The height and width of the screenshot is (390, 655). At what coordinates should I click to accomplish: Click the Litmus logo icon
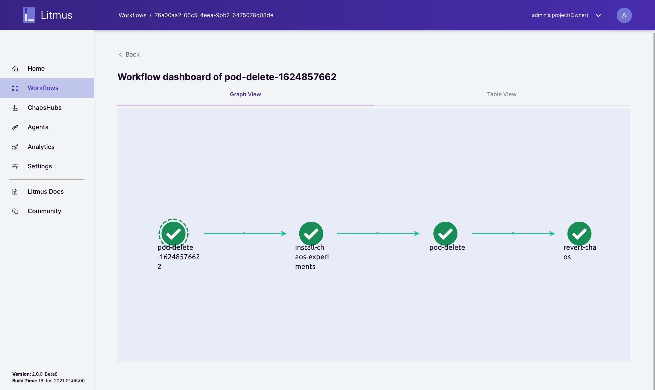tap(29, 15)
